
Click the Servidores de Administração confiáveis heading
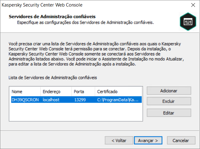coord(52,16)
